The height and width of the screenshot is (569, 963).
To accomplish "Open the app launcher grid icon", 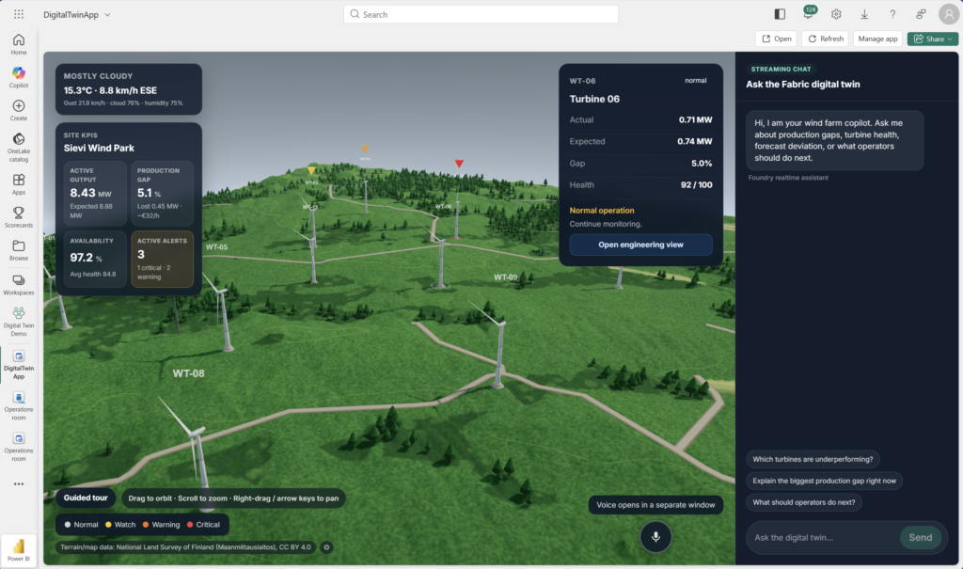I will (19, 14).
